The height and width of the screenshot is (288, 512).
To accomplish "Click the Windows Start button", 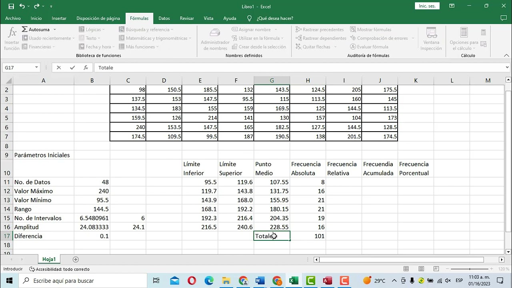I will click(x=9, y=280).
